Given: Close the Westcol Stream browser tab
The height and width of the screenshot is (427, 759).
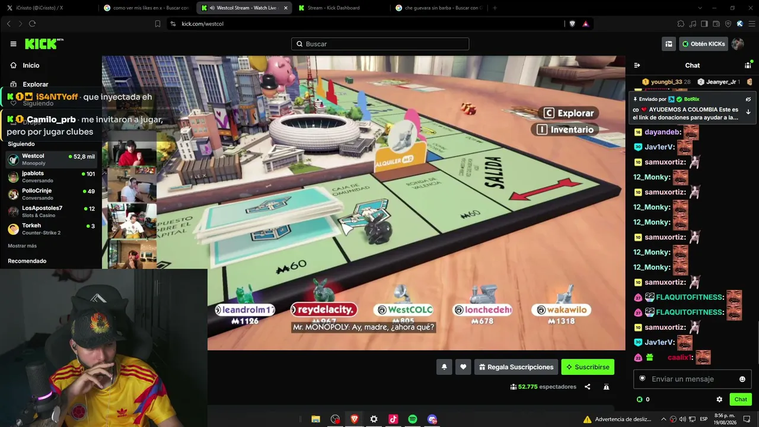Looking at the screenshot, I should (x=285, y=8).
